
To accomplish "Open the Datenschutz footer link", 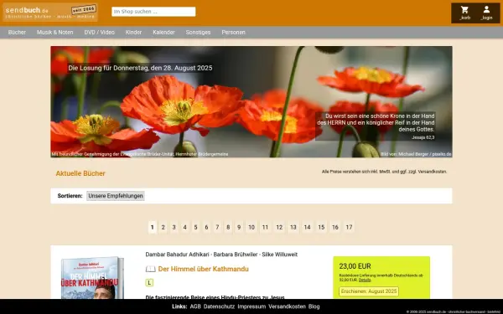I will coord(219,306).
